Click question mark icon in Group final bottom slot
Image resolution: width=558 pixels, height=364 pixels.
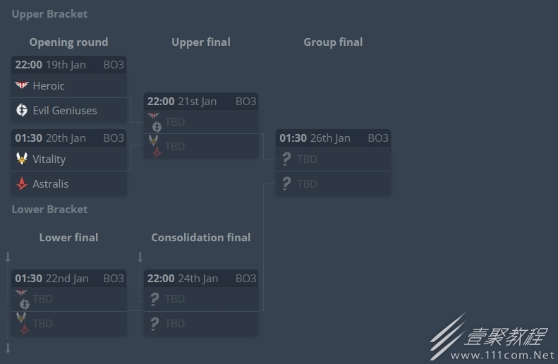point(286,183)
